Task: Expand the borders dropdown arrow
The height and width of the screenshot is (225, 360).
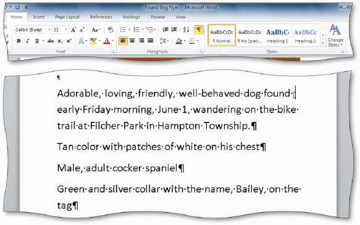Action: point(198,41)
